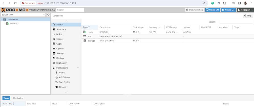Click the storage database icon in the grid
254x107 pixels.
85,41
